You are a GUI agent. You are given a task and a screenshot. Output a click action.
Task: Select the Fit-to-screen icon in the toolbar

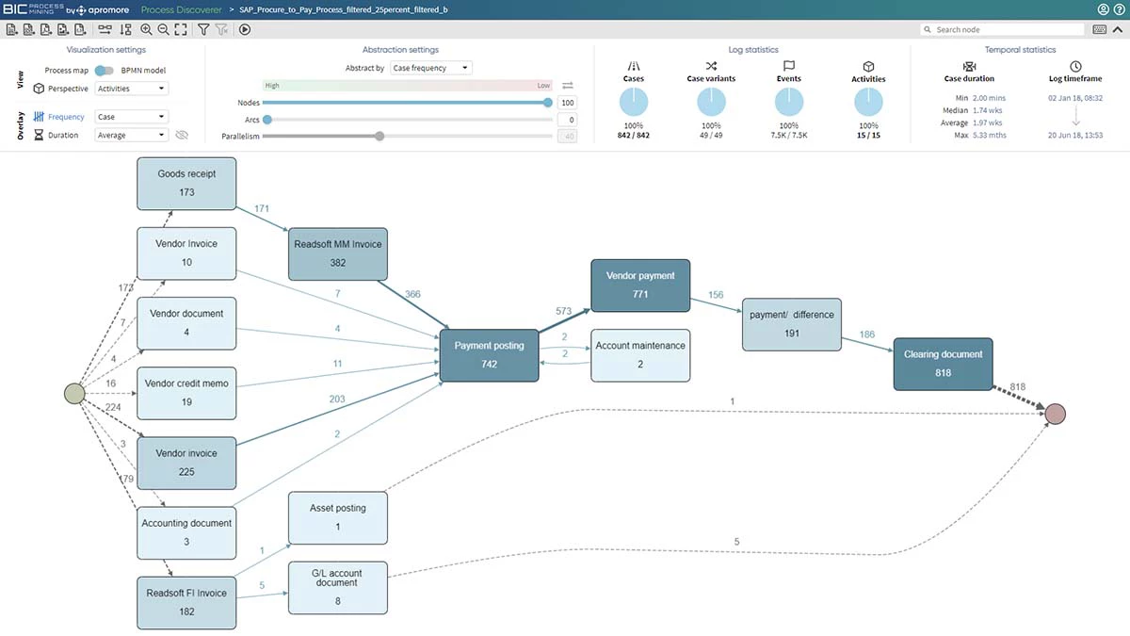(x=183, y=29)
